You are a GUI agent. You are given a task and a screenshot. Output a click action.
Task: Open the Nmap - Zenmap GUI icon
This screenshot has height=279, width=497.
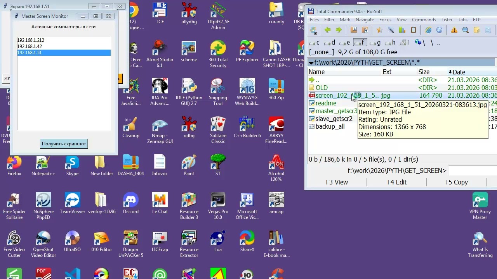[x=160, y=130]
